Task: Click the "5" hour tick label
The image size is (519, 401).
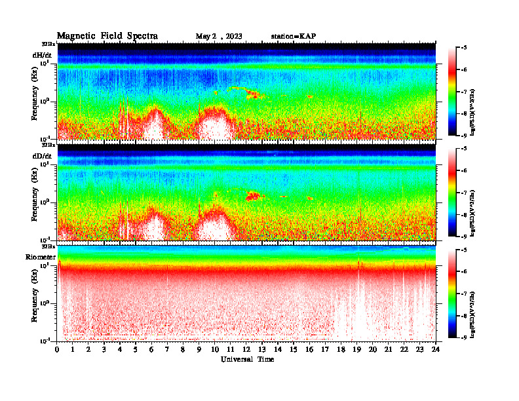Action: pos(136,350)
